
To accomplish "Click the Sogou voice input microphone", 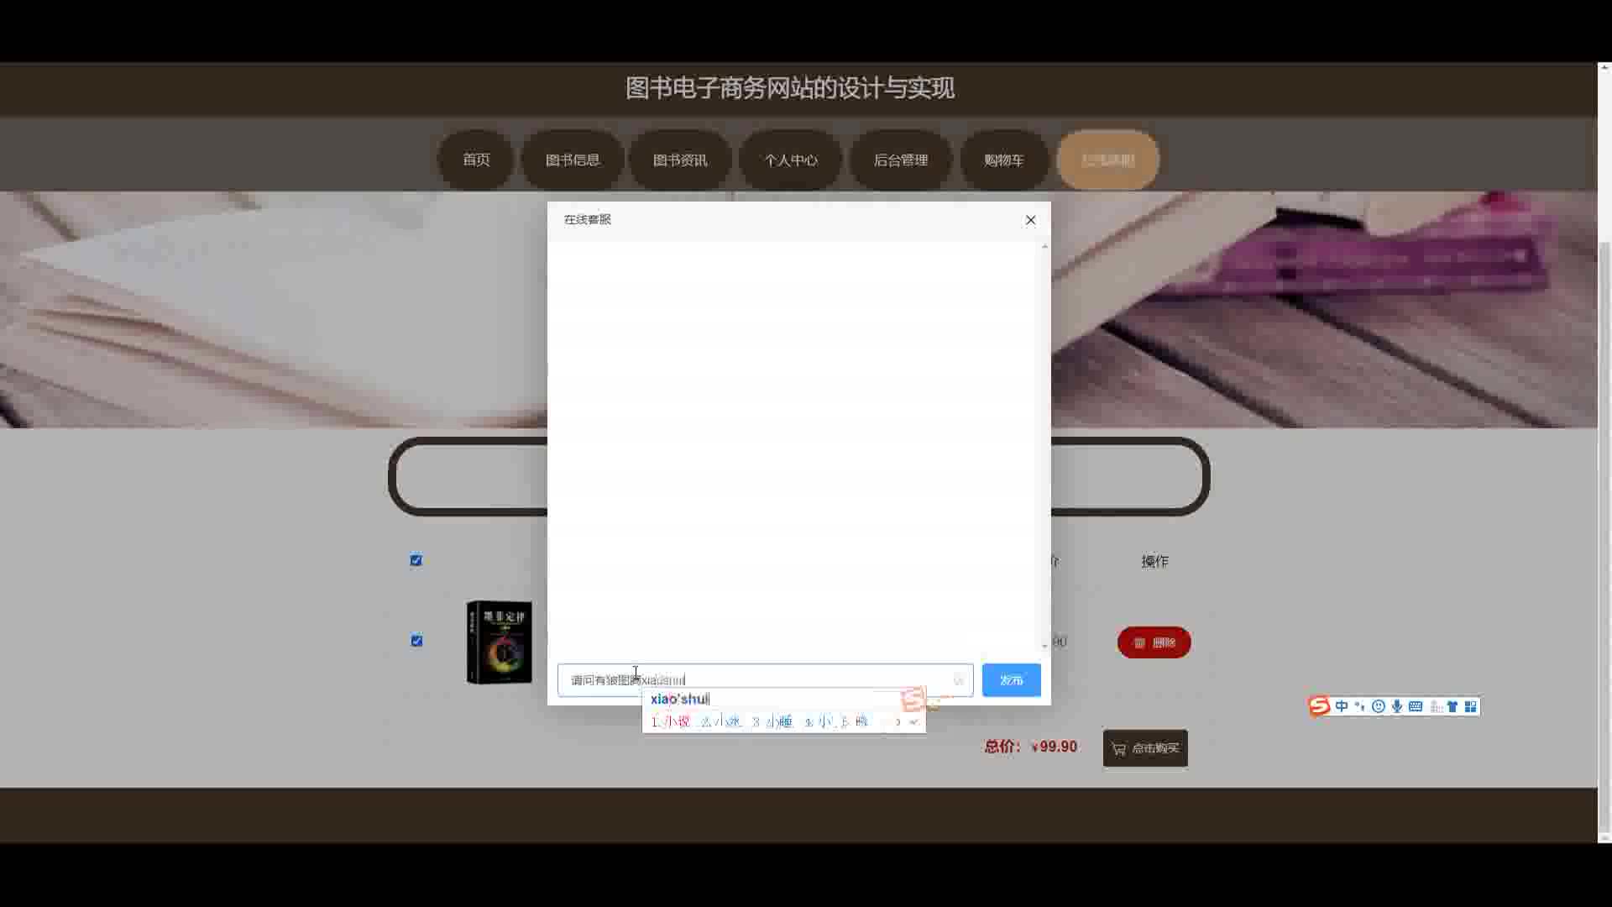I will [1397, 706].
